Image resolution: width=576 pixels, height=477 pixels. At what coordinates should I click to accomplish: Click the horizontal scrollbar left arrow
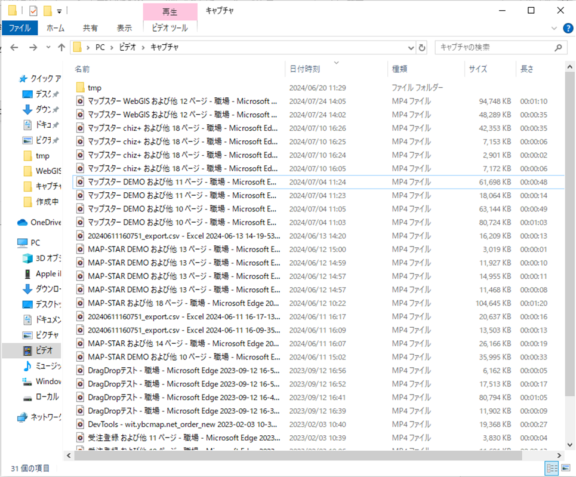pyautogui.click(x=69, y=456)
